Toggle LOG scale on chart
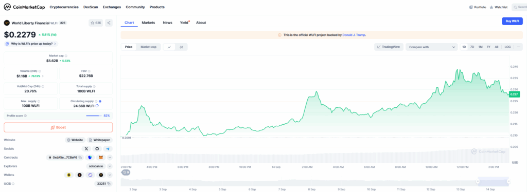This screenshot has width=527, height=192. (507, 47)
